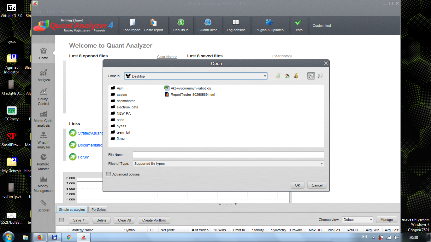Screen dimensions: 431x242
Task: Open Portfolio Master in the sidebar
Action: pos(43,162)
